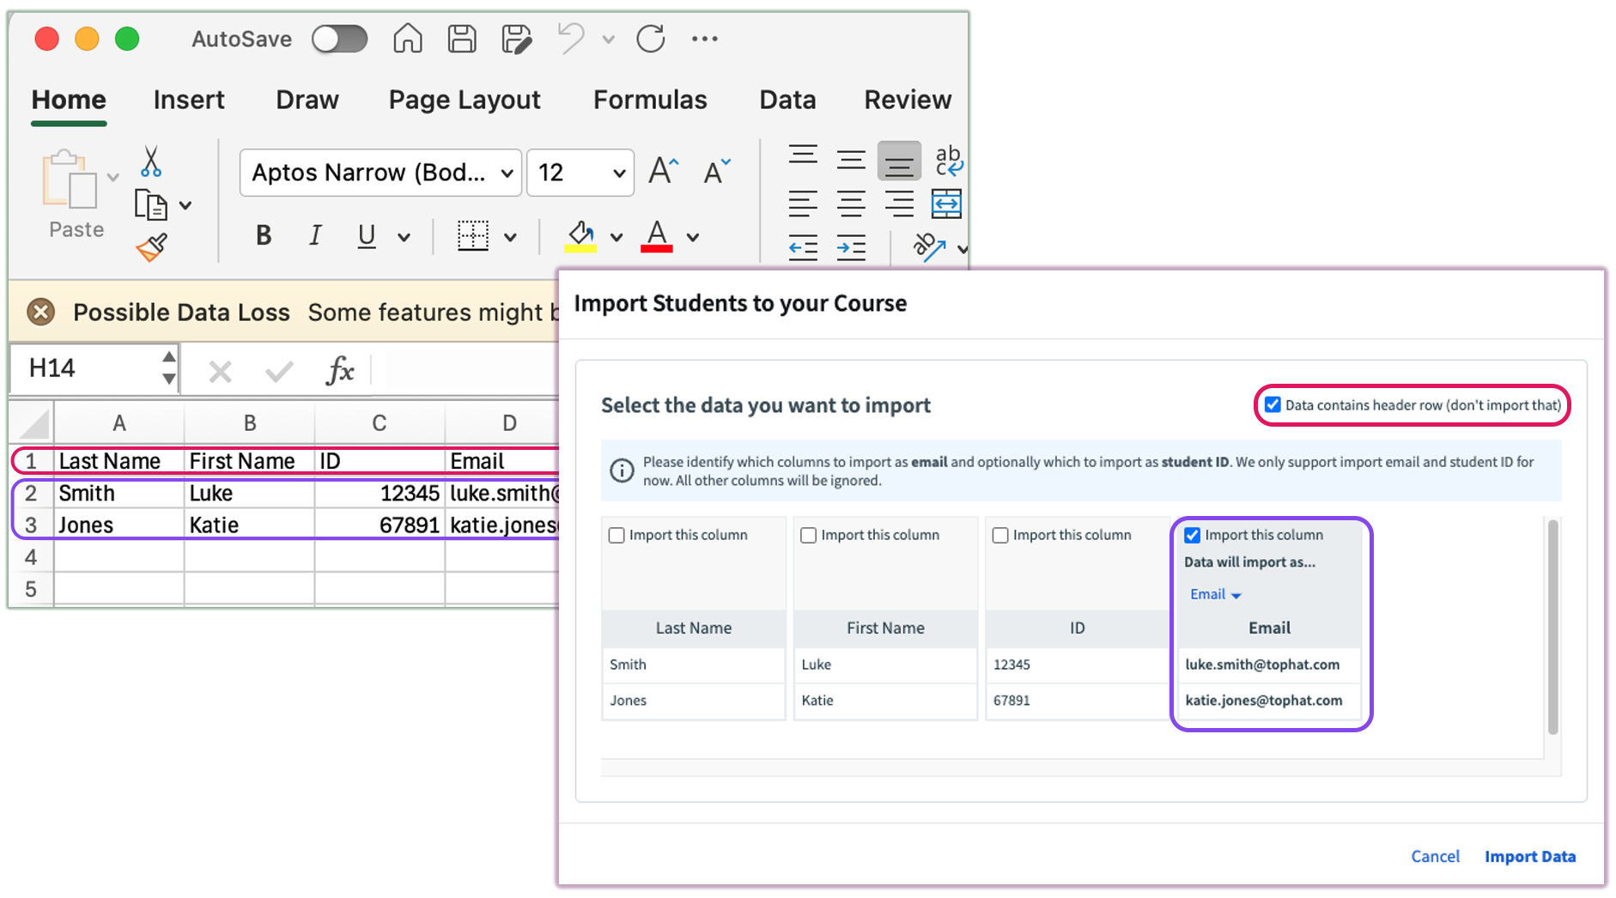Viewport: 1616px width, 898px height.
Task: Click the Copy icon below the scissors
Action: (153, 204)
